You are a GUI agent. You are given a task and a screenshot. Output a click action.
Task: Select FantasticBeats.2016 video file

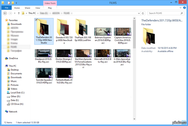(x=64, y=76)
